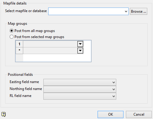Open the dropdown arrow in the asterisk row

pos(80,50)
